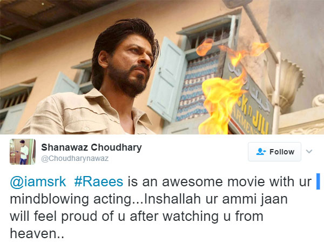
Task: Open Shanawaz Choudhary's profile via display name
Action: coord(91,147)
